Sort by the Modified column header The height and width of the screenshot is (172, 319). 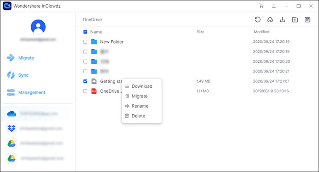[262, 32]
